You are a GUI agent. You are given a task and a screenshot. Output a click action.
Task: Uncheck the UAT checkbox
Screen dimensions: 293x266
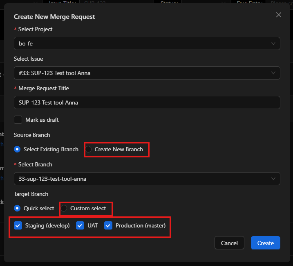coord(80,225)
